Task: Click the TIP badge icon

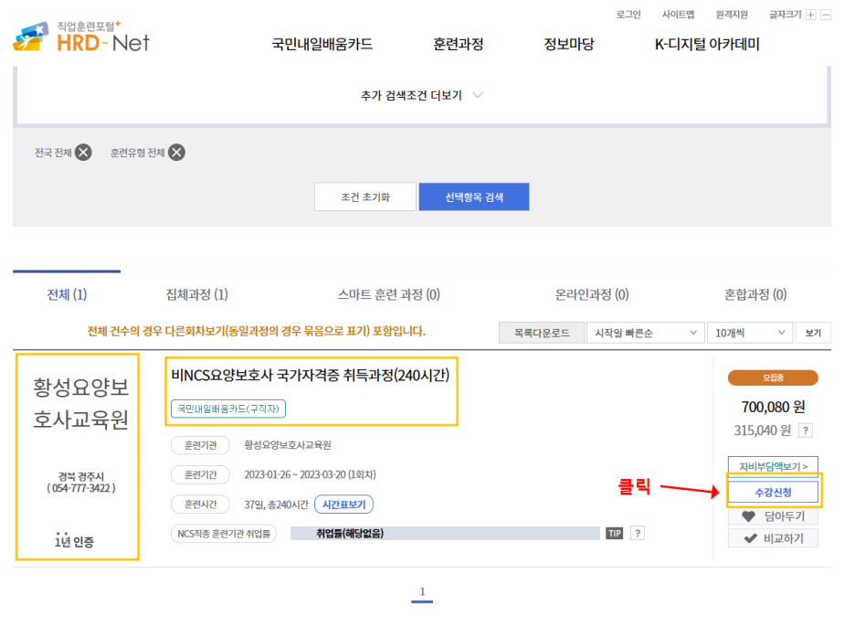Action: pos(615,534)
